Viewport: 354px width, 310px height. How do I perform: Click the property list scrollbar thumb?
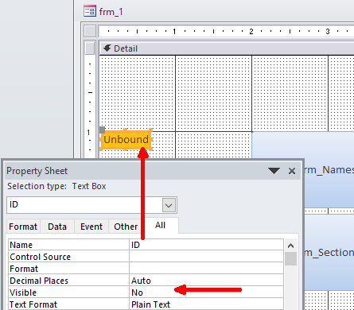click(290, 258)
